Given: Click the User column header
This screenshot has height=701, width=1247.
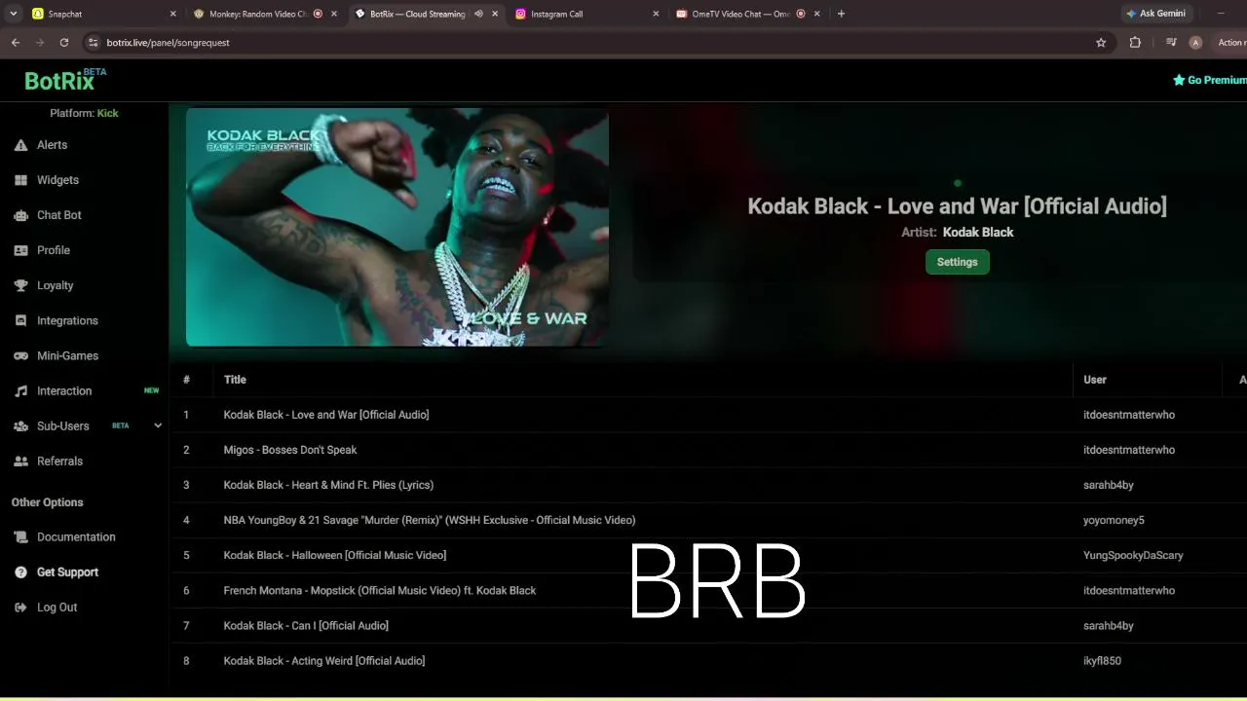Looking at the screenshot, I should pos(1095,380).
